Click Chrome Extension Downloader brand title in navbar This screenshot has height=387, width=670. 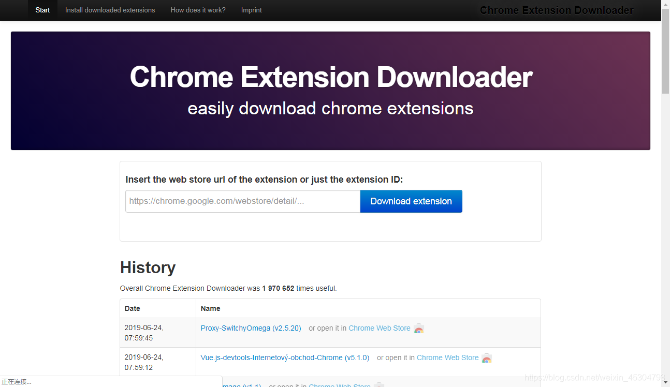click(557, 10)
